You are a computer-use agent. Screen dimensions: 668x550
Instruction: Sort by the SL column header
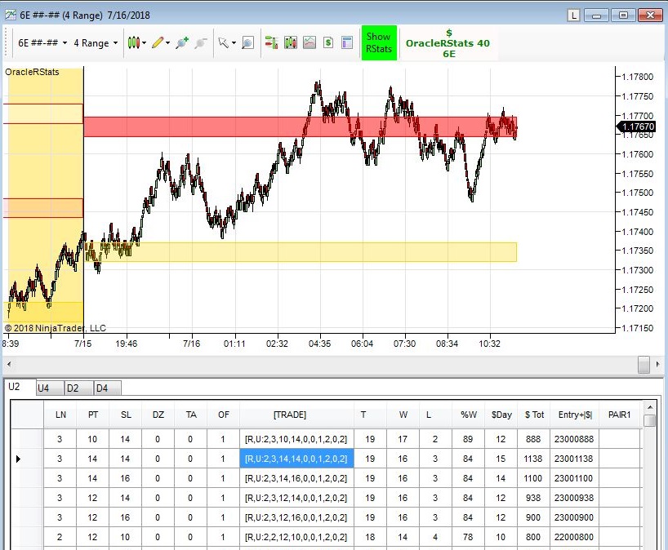click(x=126, y=415)
